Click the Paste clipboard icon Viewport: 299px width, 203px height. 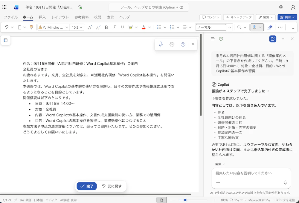click(19, 27)
